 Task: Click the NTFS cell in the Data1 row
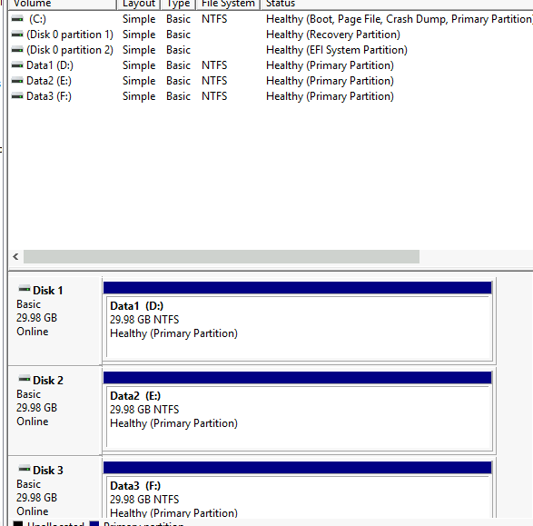(x=214, y=65)
